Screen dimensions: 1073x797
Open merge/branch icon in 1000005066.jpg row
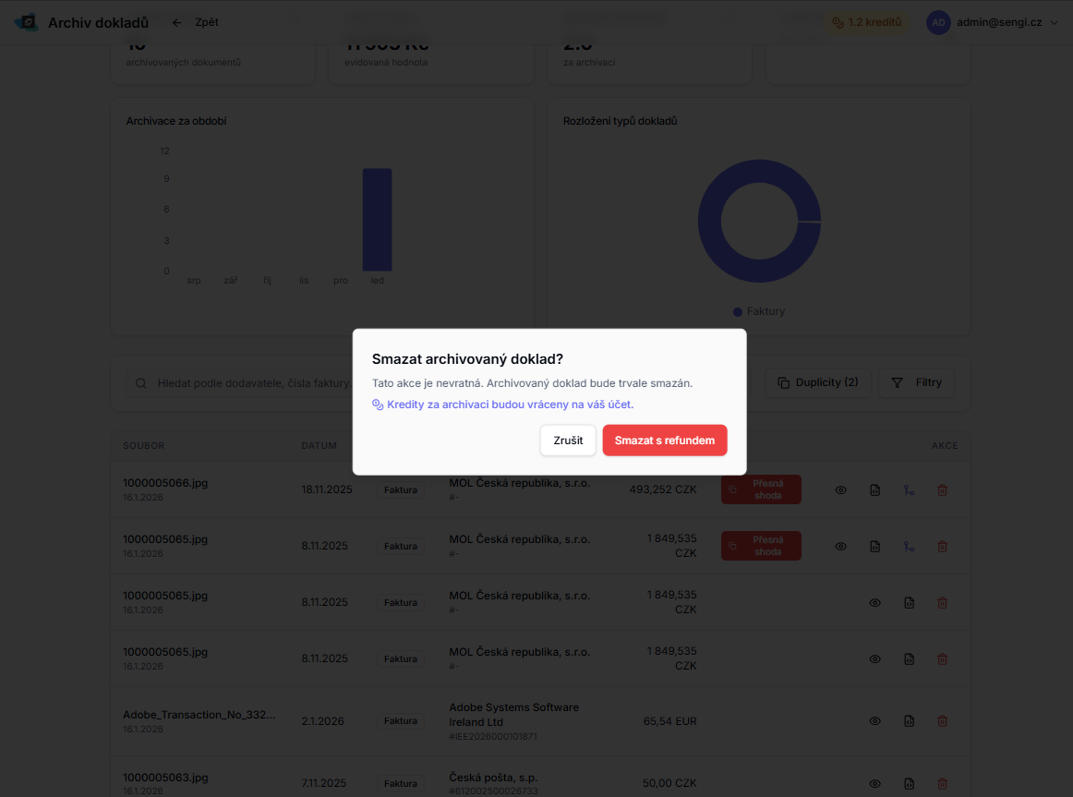[909, 490]
